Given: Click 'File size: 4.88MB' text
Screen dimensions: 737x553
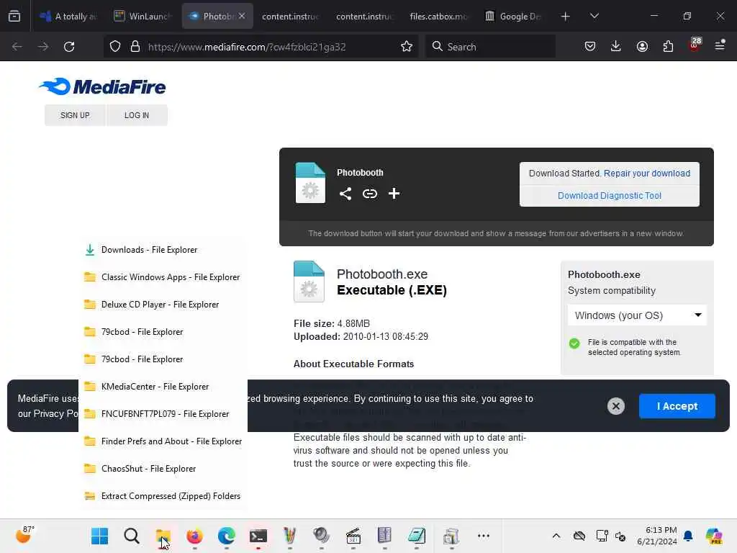Looking at the screenshot, I should pyautogui.click(x=331, y=323).
